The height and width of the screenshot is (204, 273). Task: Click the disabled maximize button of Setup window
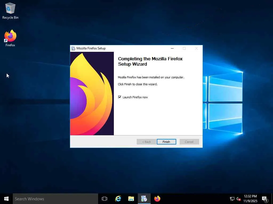coord(184,48)
